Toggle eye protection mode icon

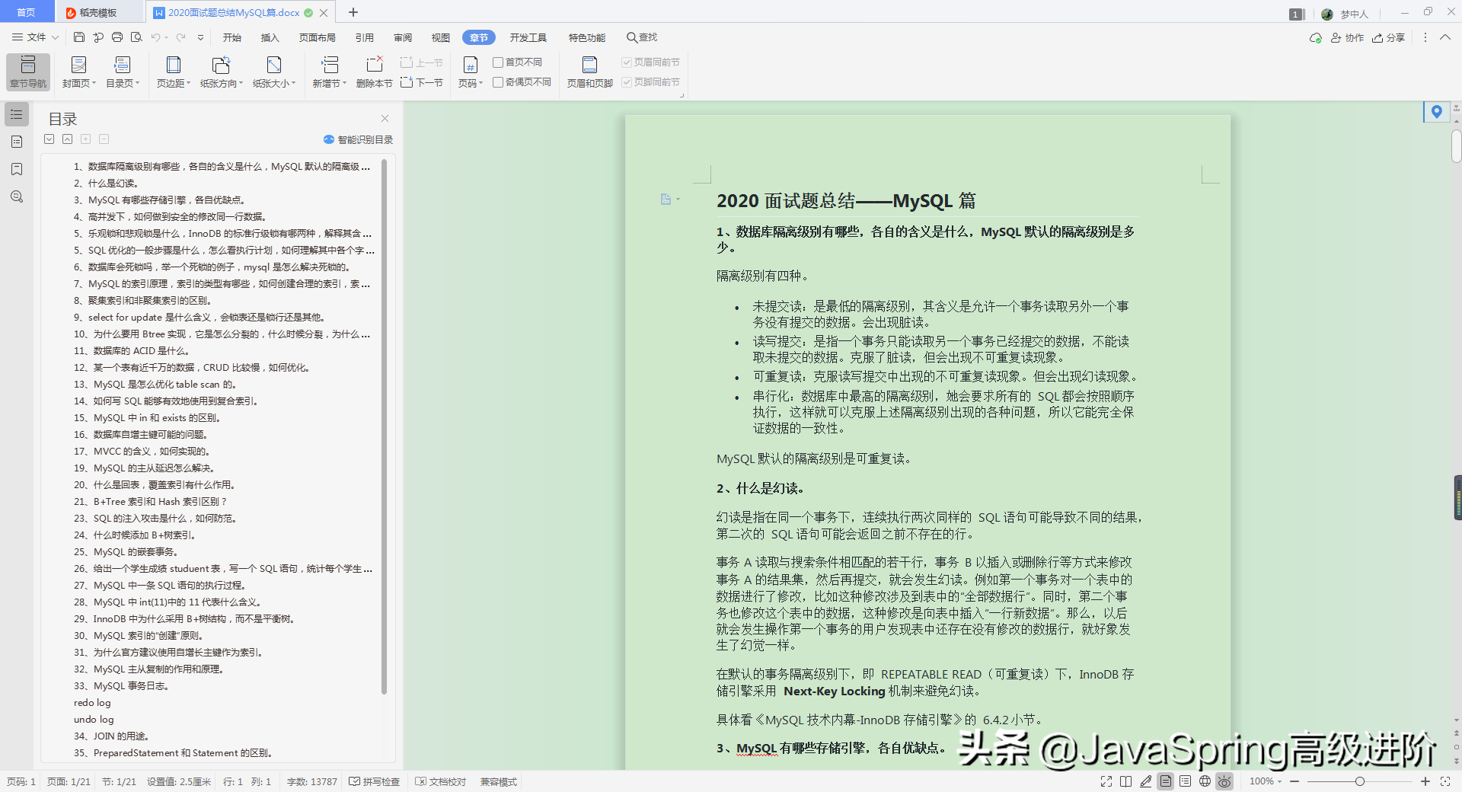click(x=1224, y=781)
